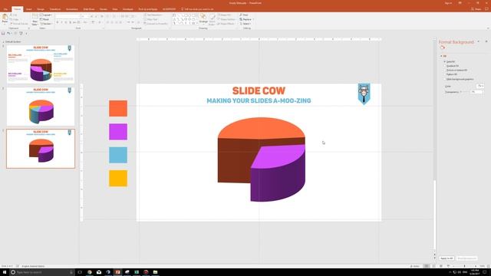Switch to Reading view in the status bar

coord(441,266)
